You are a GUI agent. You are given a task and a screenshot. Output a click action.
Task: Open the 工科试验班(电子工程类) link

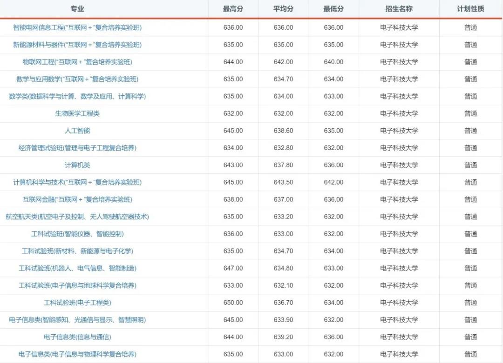tap(77, 303)
